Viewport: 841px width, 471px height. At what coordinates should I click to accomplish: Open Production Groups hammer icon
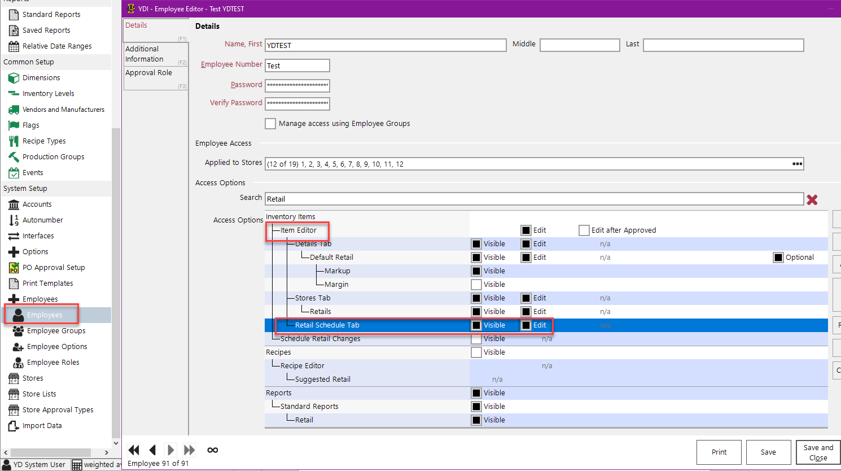pyautogui.click(x=14, y=157)
